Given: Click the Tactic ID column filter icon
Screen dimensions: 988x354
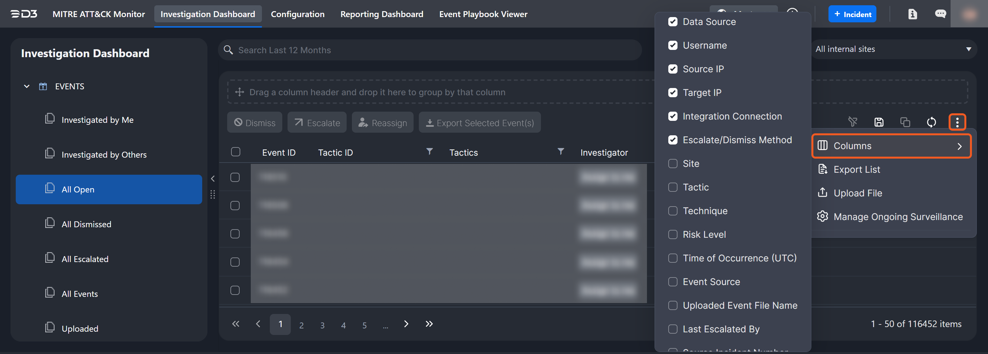Looking at the screenshot, I should click(430, 151).
